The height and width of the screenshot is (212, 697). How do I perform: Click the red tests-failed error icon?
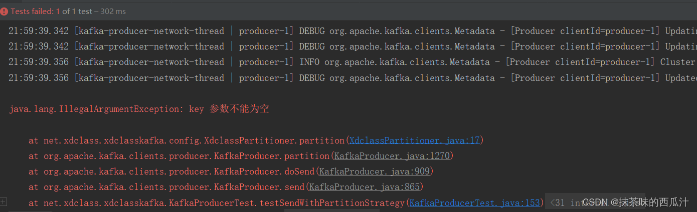tap(4, 11)
